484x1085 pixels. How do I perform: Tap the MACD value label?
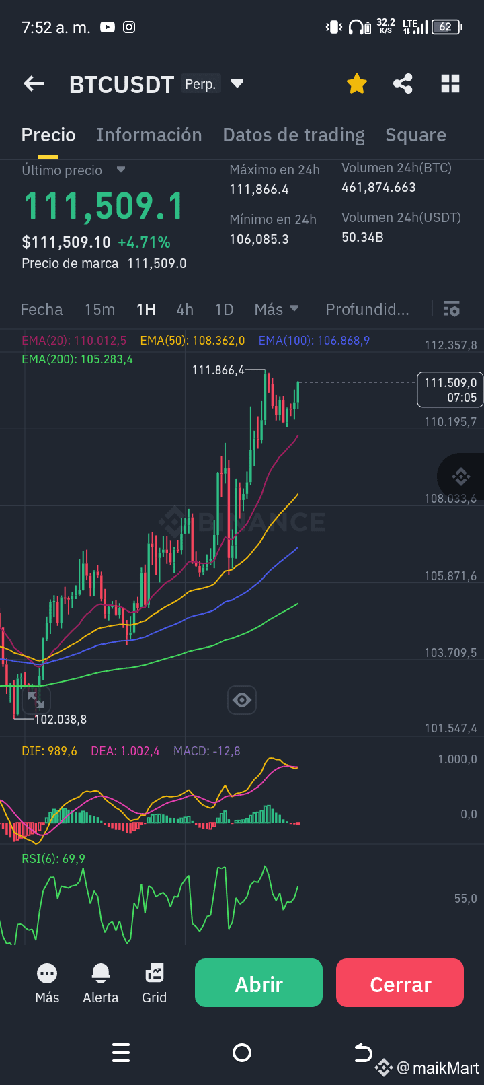tap(206, 751)
